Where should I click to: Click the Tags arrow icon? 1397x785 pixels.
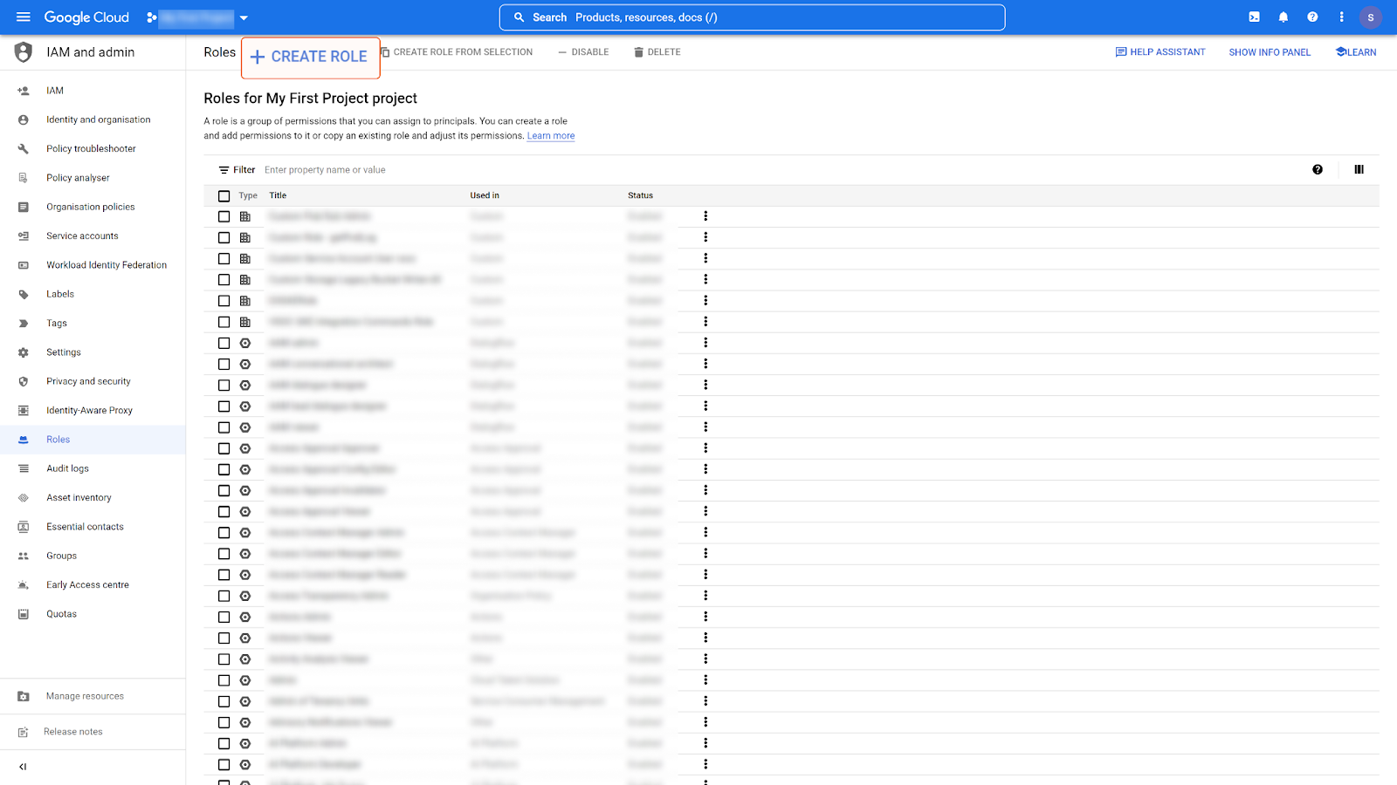click(24, 324)
